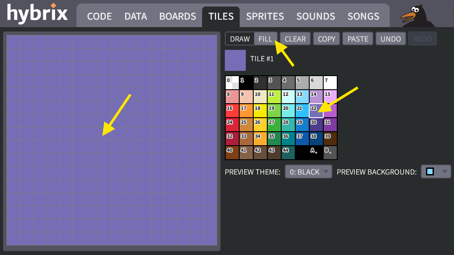Viewport: 454px width, 255px height.
Task: Select special color B in palette
Action: [330, 152]
